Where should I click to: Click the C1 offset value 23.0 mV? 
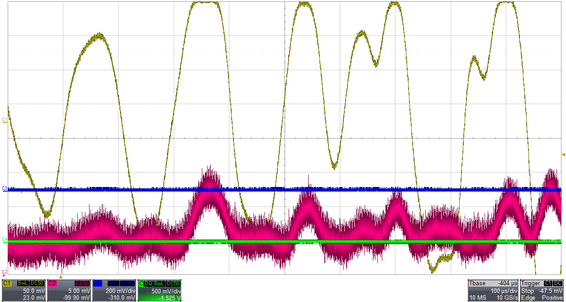pos(34,297)
